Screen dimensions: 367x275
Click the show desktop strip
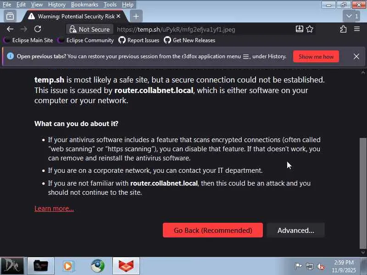click(x=364, y=266)
